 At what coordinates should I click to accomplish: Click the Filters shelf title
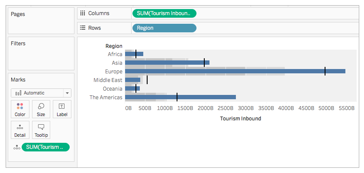(x=18, y=44)
